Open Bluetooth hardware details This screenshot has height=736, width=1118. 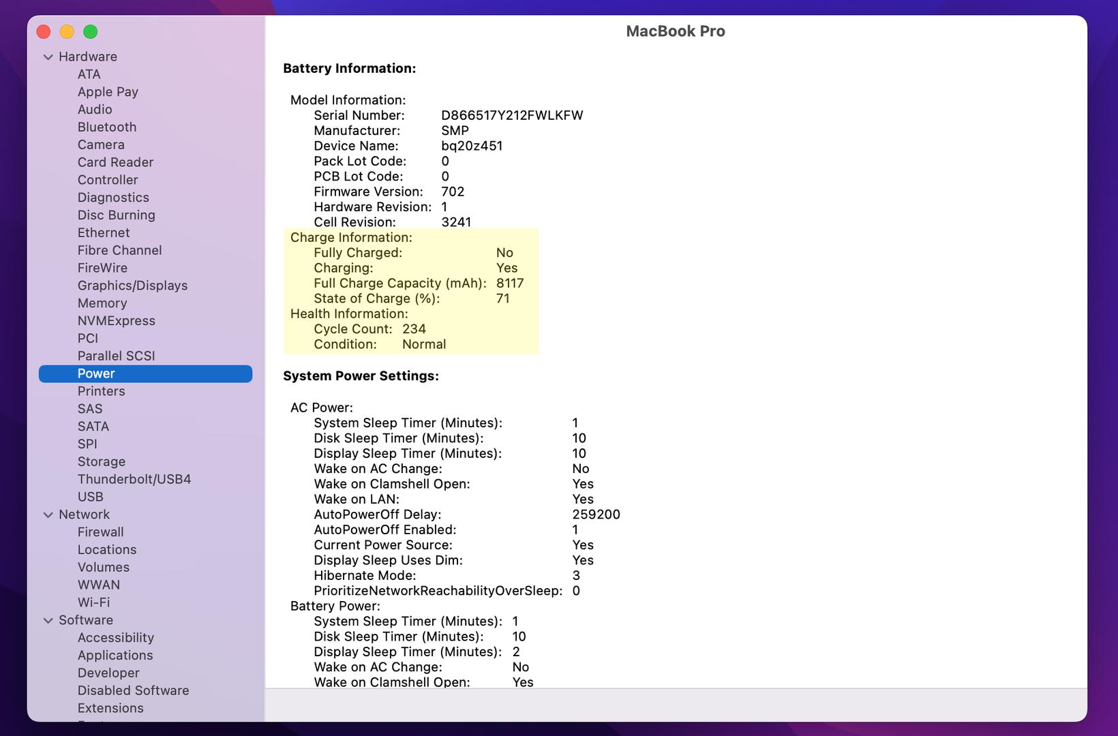pos(107,127)
